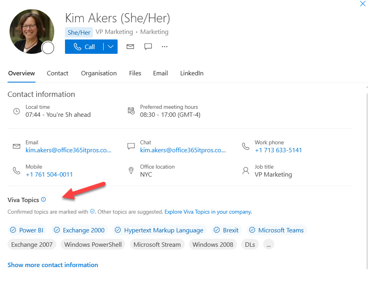Open more actions ellipsis menu
This screenshot has width=368, height=289.
[x=165, y=47]
